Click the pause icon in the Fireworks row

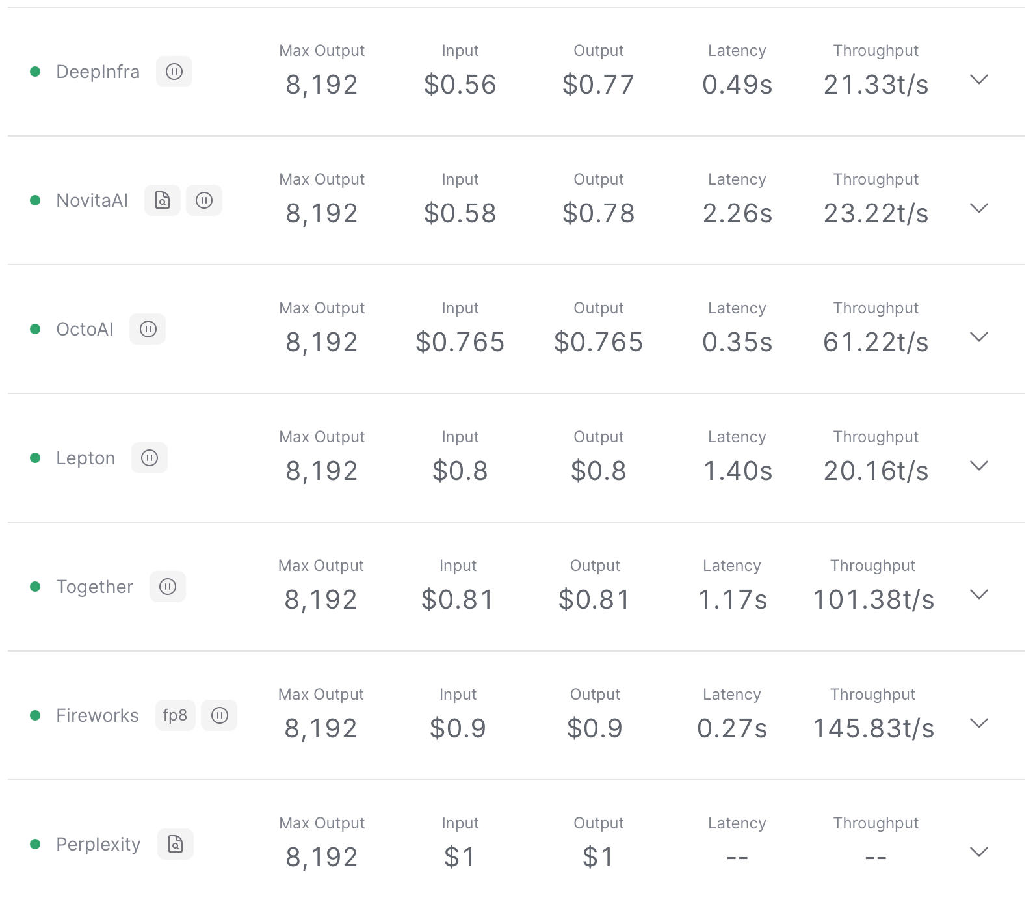click(x=220, y=715)
